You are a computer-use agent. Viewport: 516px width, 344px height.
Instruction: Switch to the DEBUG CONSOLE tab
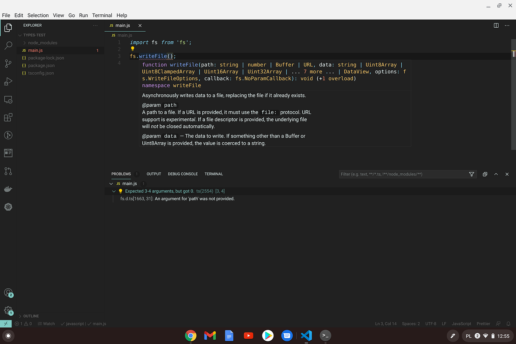[183, 174]
